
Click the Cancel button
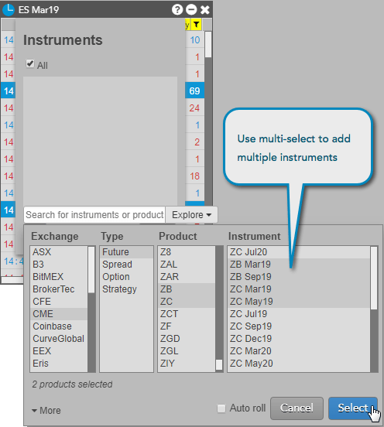(x=297, y=408)
